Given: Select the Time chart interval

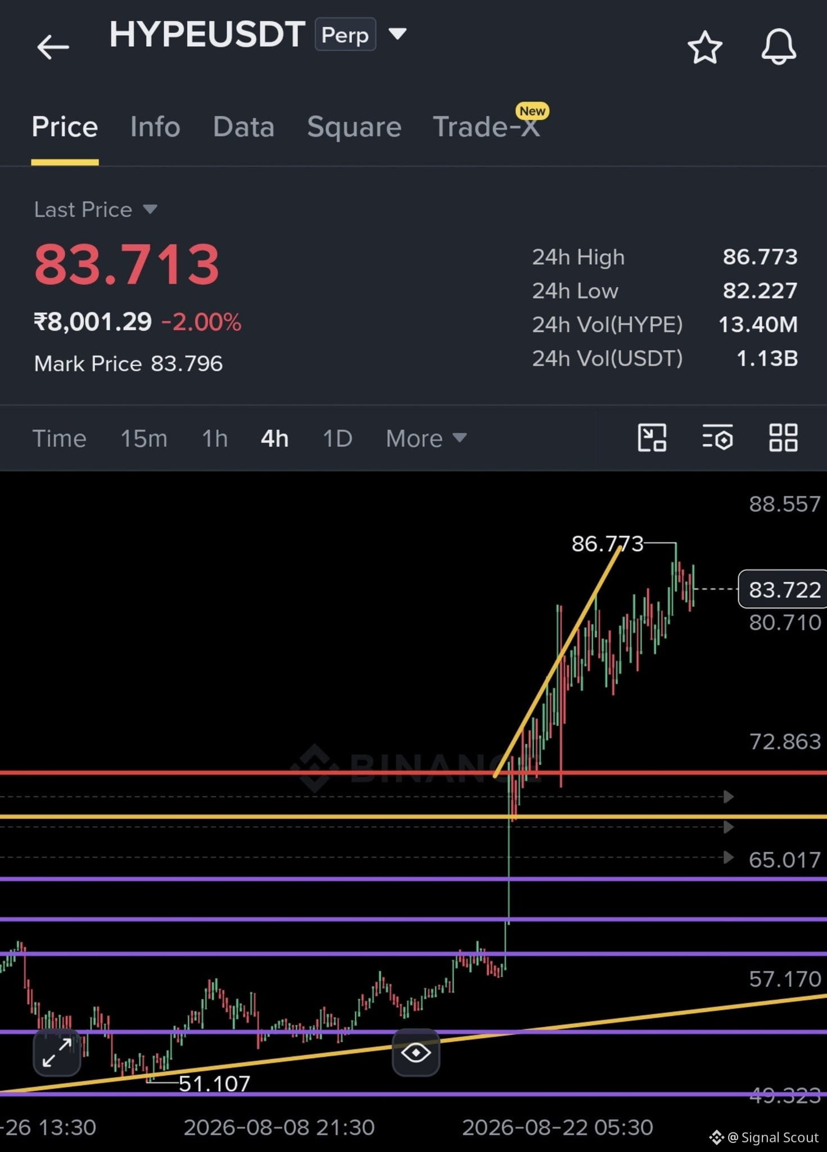Looking at the screenshot, I should click(x=59, y=438).
